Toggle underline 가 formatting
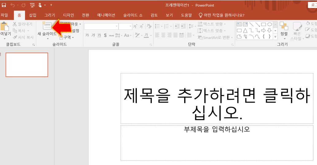 (x=99, y=35)
